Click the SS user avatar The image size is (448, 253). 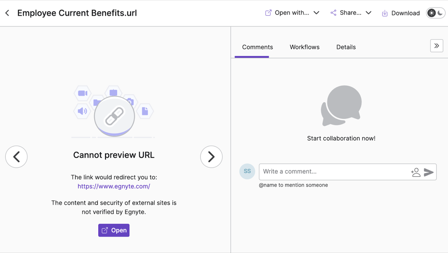coord(247,171)
